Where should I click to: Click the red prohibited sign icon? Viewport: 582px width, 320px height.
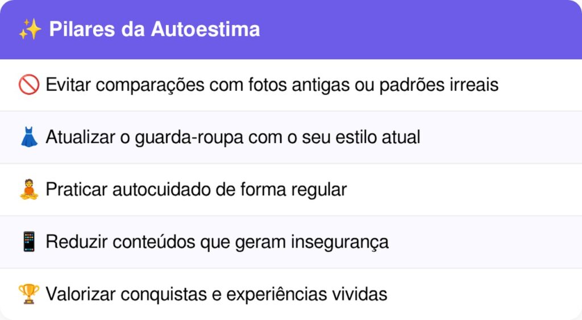(x=28, y=85)
